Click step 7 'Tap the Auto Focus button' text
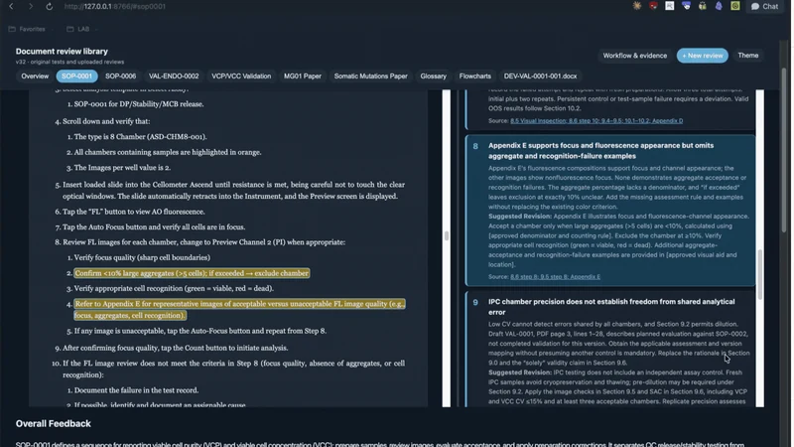The image size is (794, 447). (x=154, y=227)
